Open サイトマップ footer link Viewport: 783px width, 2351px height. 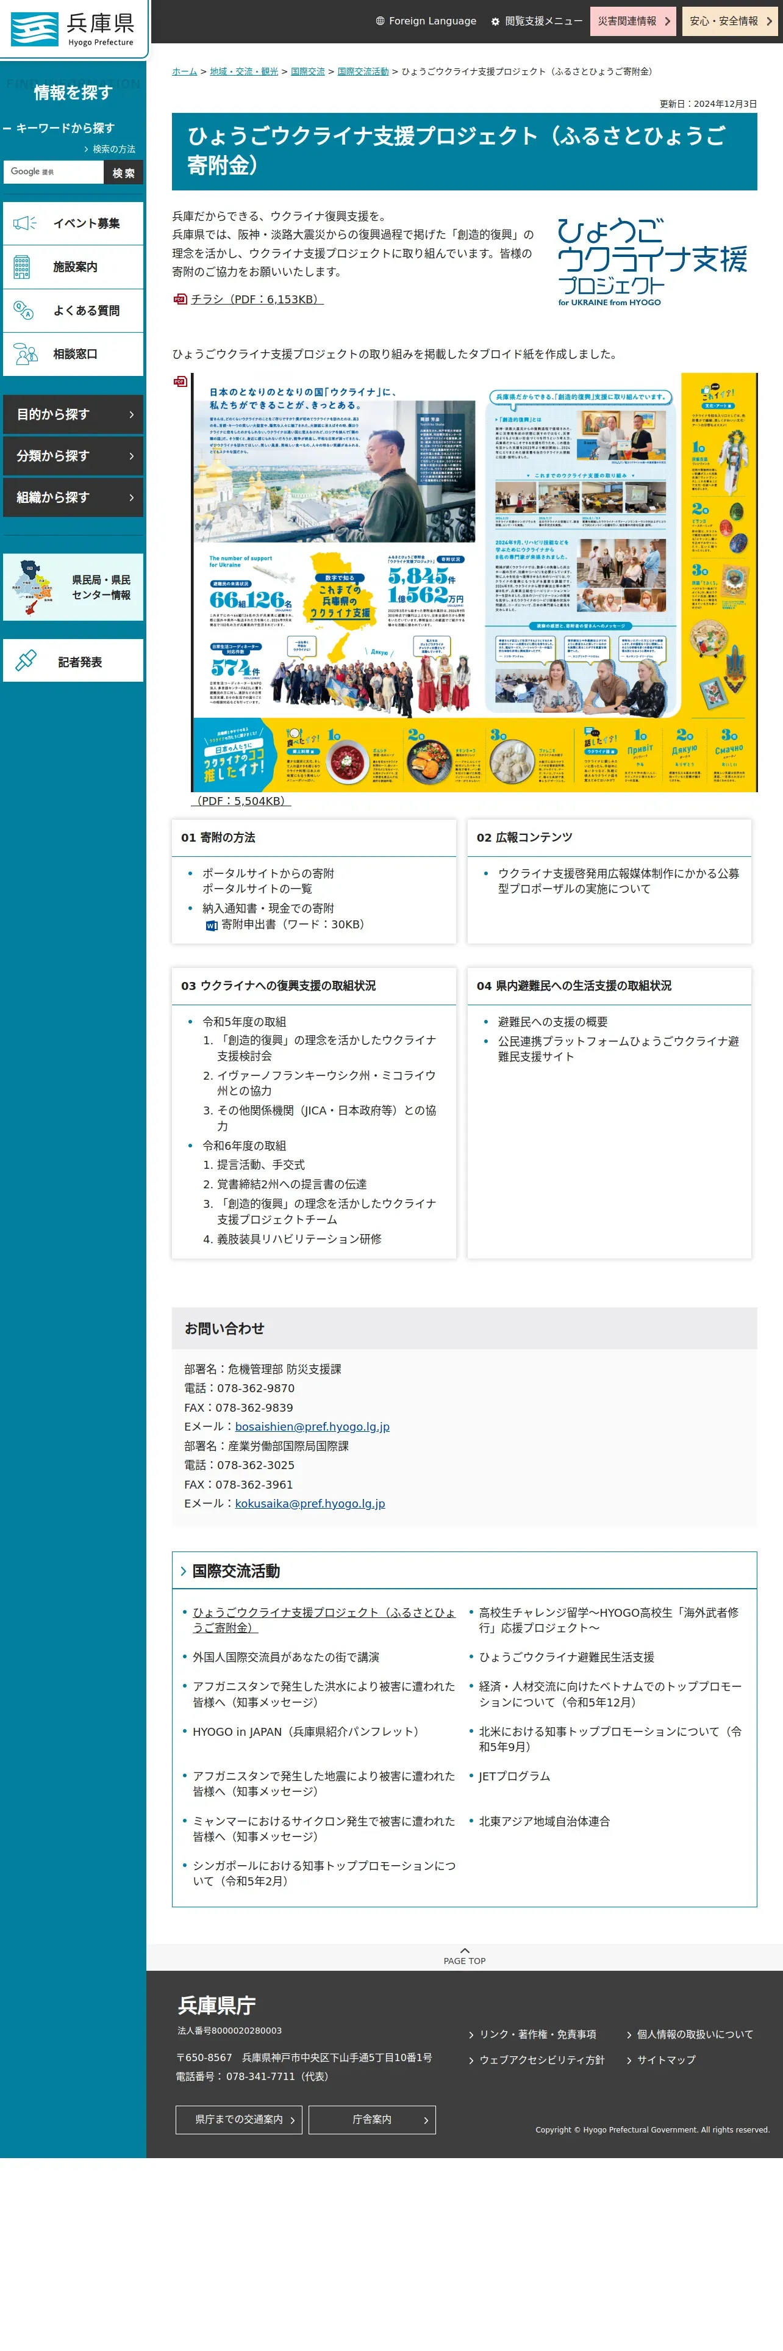[667, 2060]
